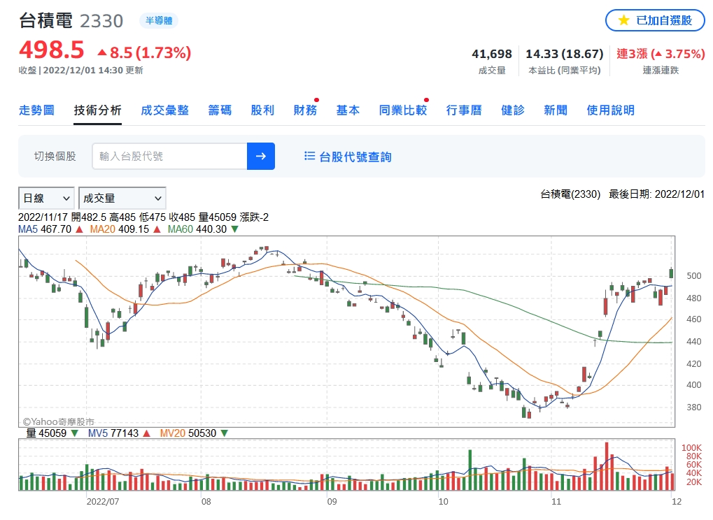The height and width of the screenshot is (520, 713).
Task: Switch to the 走勢圖 tab
Action: pyautogui.click(x=36, y=110)
